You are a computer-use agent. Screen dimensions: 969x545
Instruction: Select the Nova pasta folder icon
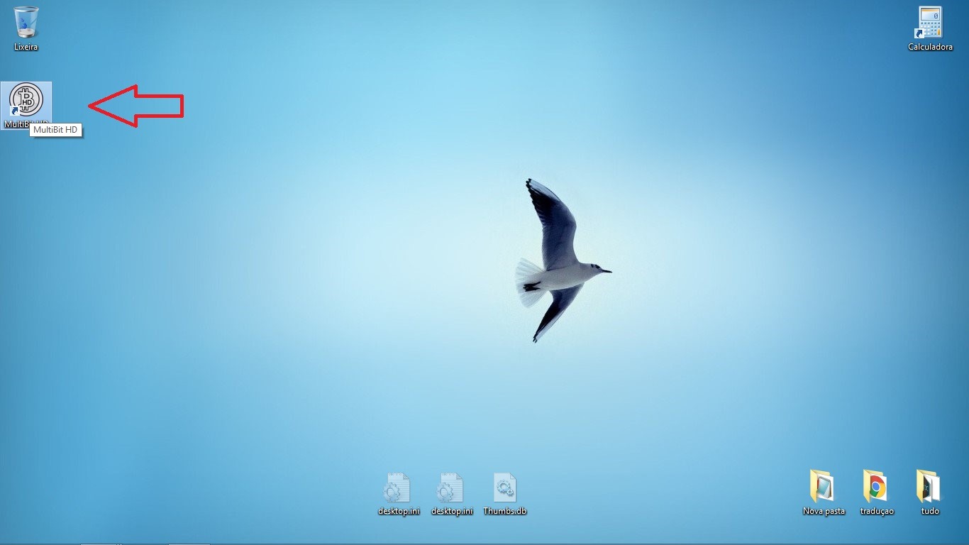(x=824, y=487)
